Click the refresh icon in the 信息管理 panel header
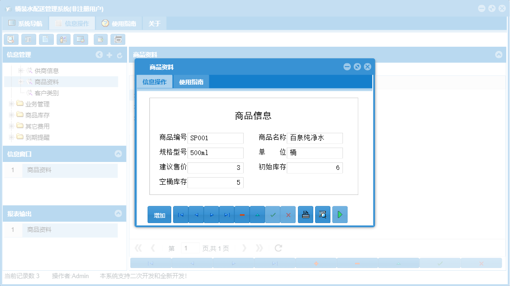Viewport: 510px width, 286px height. pyautogui.click(x=119, y=55)
